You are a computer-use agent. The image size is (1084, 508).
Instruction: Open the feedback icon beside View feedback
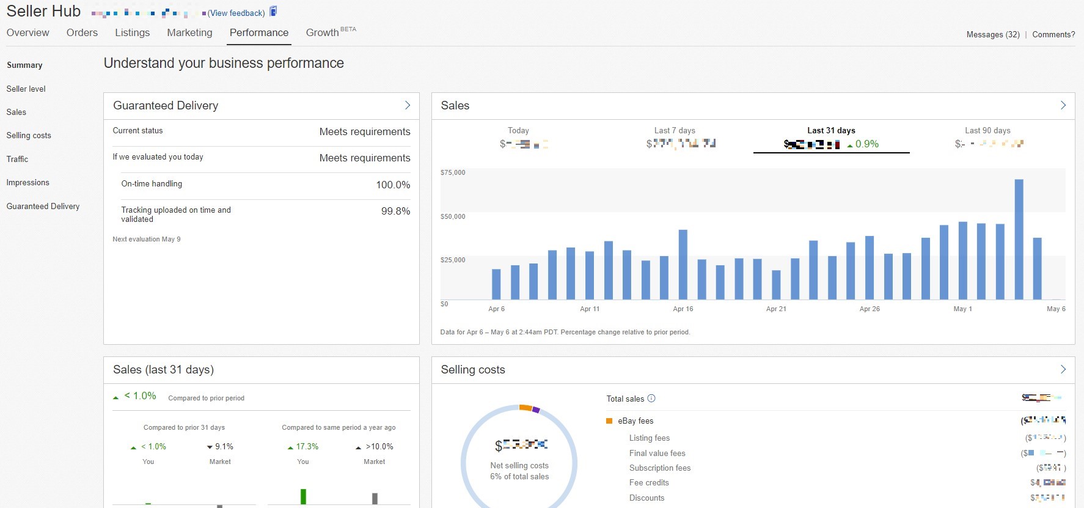[x=273, y=11]
